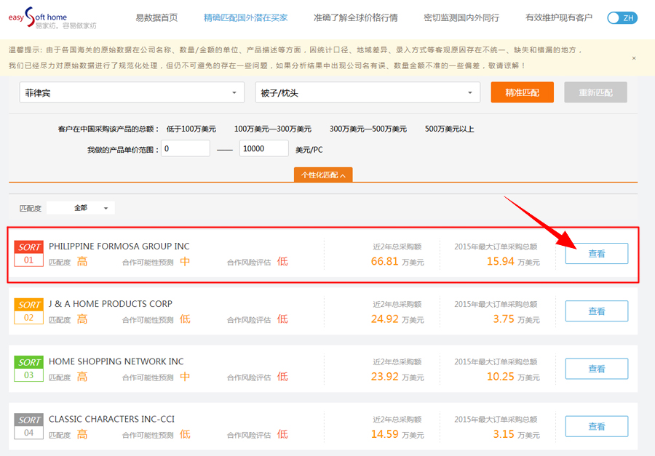Image resolution: width=655 pixels, height=456 pixels.
Task: Click 查看 for Philippine Formosa Group
Action: click(x=597, y=254)
